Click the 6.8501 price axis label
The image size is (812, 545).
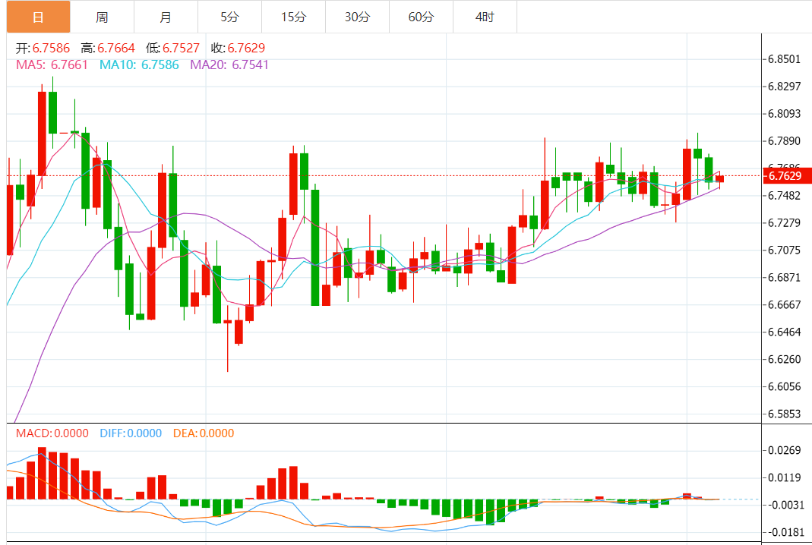784,59
